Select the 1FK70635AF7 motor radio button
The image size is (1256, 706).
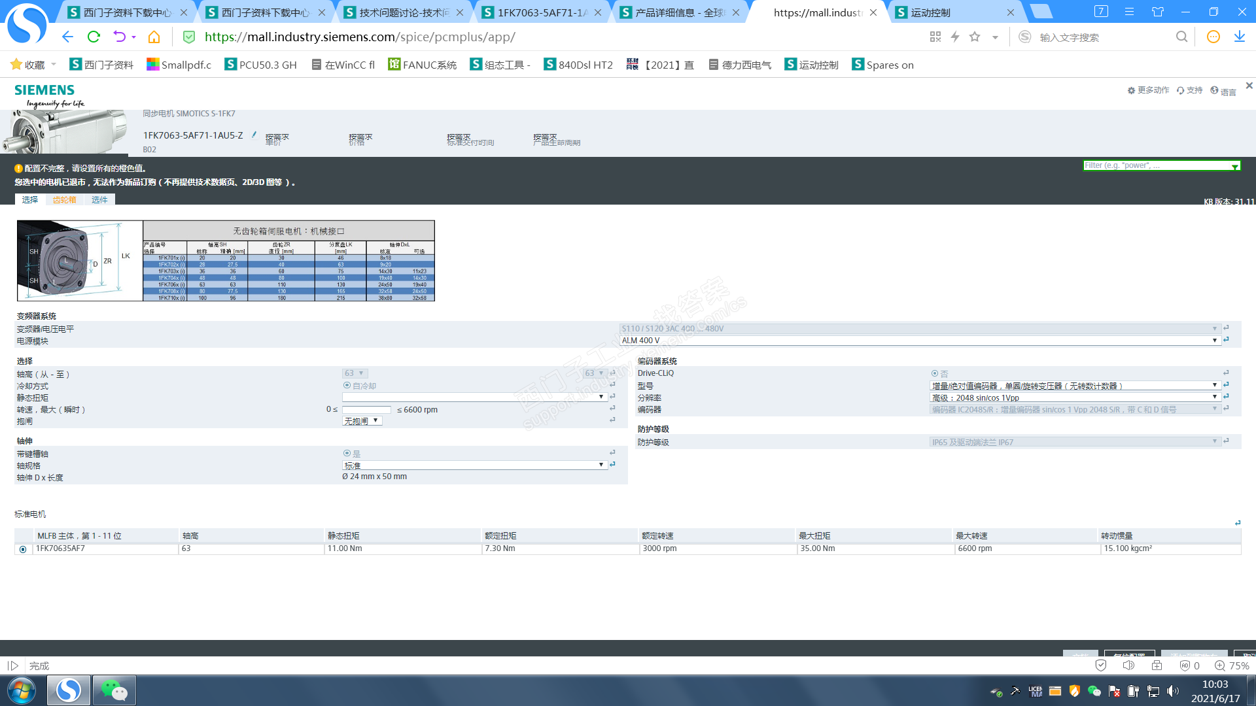(x=23, y=549)
